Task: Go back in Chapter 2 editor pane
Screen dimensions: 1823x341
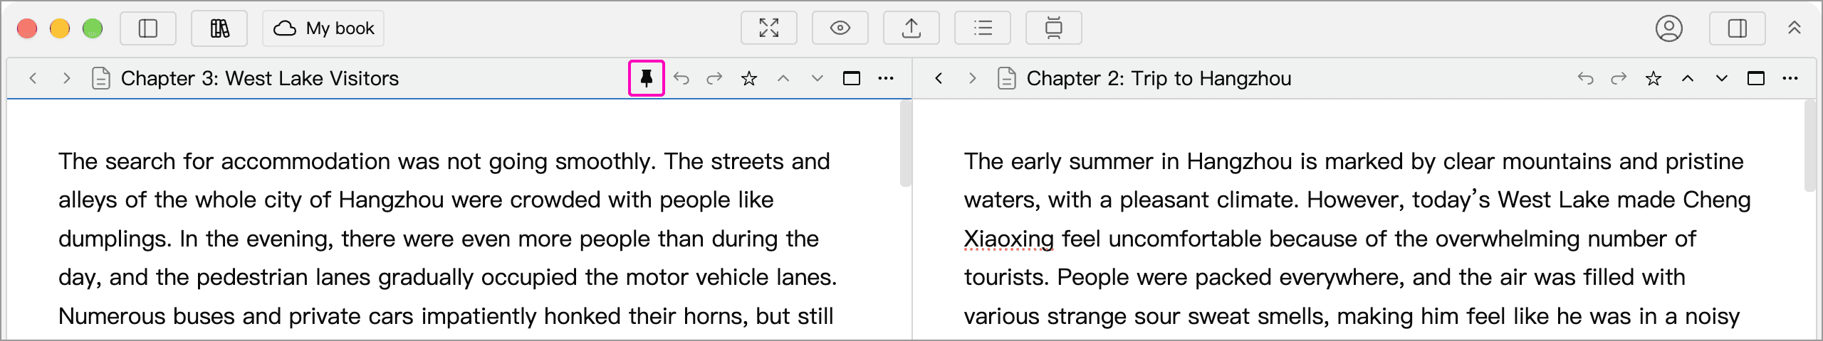Action: click(x=939, y=78)
